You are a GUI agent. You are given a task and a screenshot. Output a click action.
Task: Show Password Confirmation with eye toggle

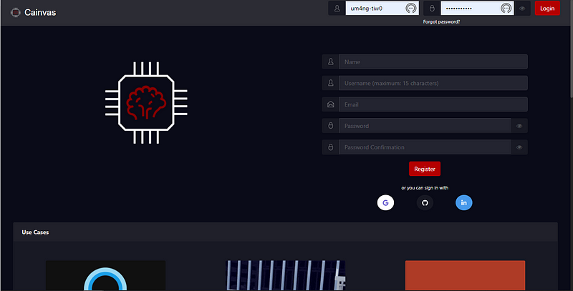pos(519,147)
